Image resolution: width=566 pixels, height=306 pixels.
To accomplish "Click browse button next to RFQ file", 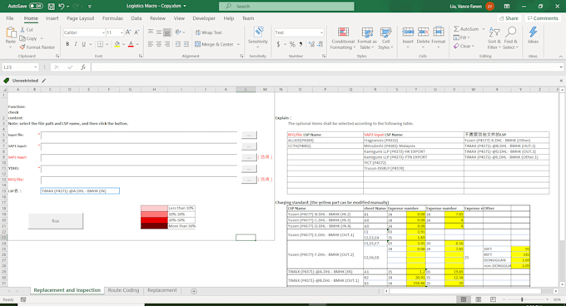I will 249,180.
